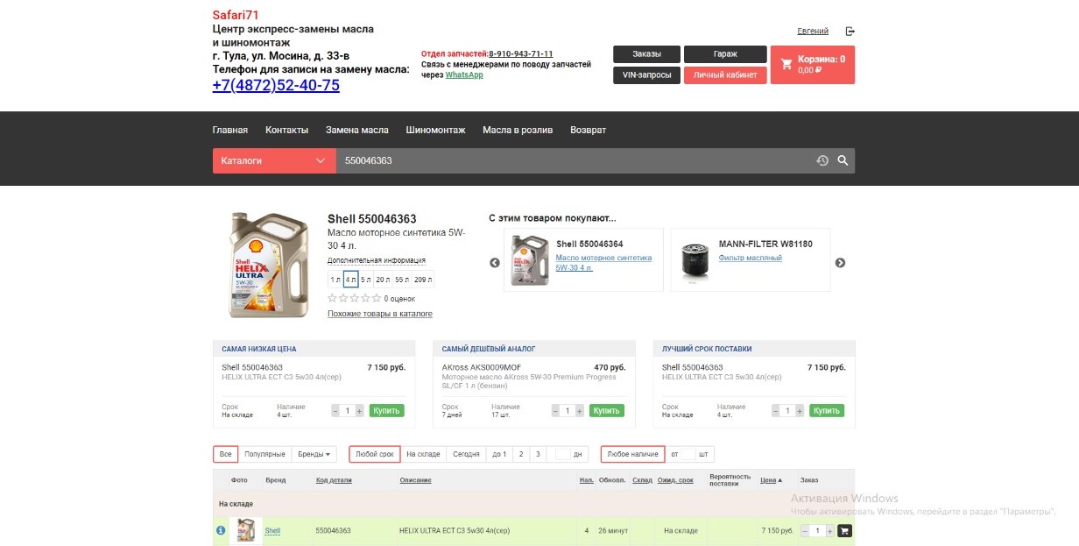
Task: Filter delivery term to до 1 day
Action: point(499,454)
